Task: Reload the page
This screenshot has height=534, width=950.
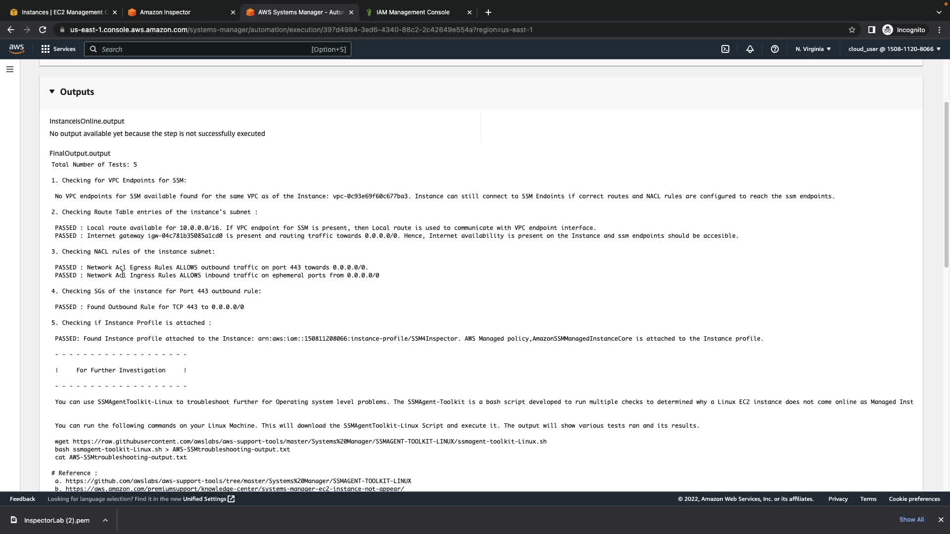Action: pos(43,30)
